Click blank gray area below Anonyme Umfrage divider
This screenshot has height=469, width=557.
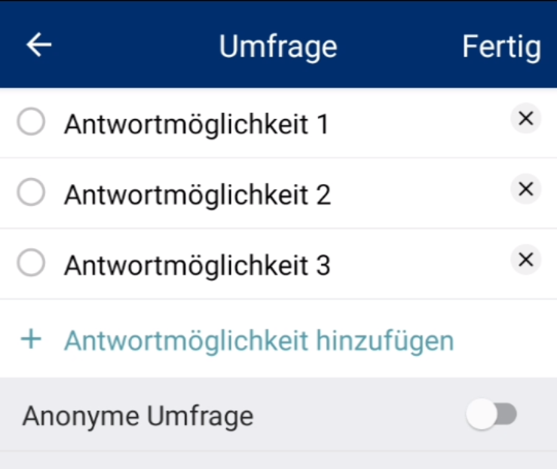point(279,461)
